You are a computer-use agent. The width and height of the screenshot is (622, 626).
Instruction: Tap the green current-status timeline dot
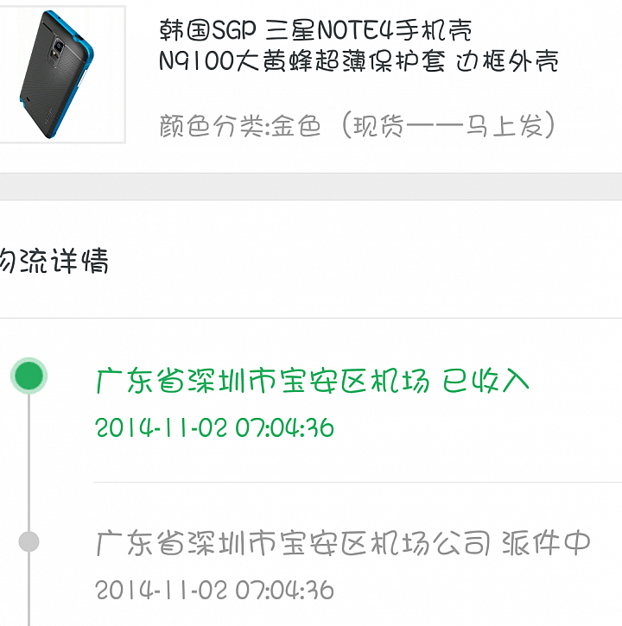(29, 376)
